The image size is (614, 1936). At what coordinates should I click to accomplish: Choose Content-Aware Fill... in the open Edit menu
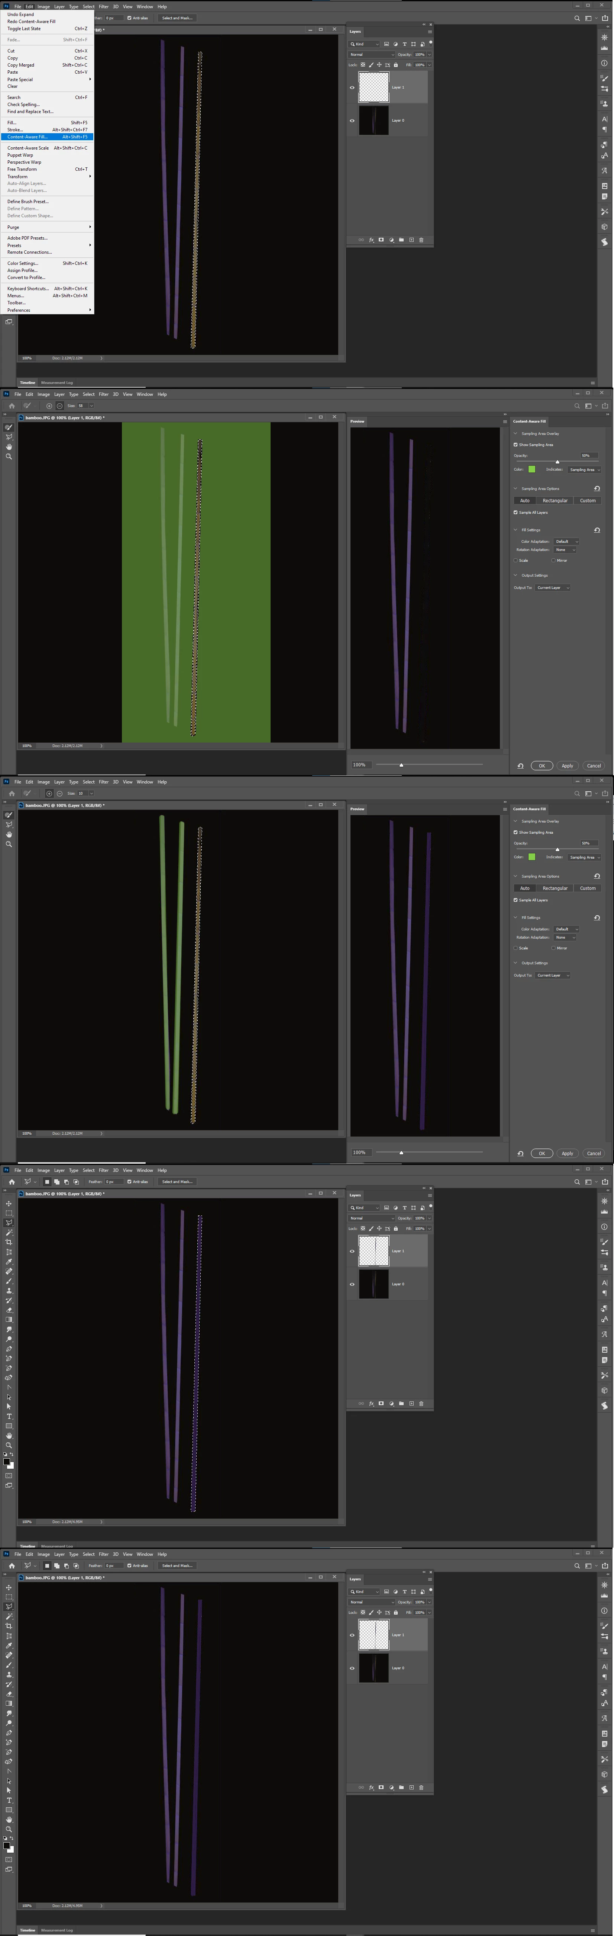coord(47,137)
